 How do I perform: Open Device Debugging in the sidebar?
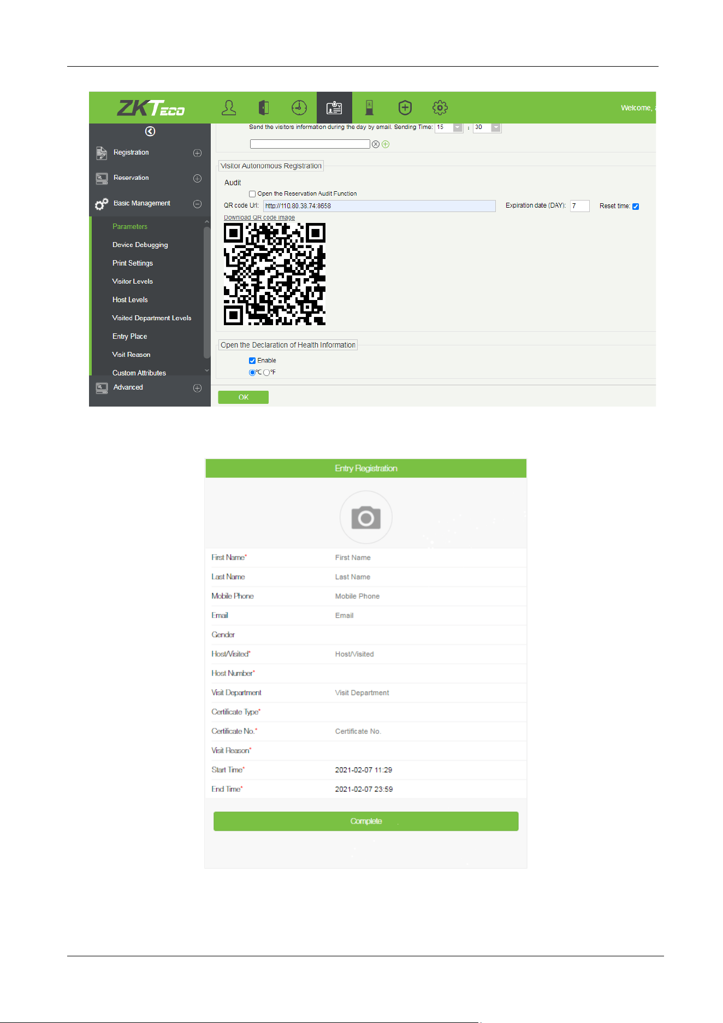140,245
